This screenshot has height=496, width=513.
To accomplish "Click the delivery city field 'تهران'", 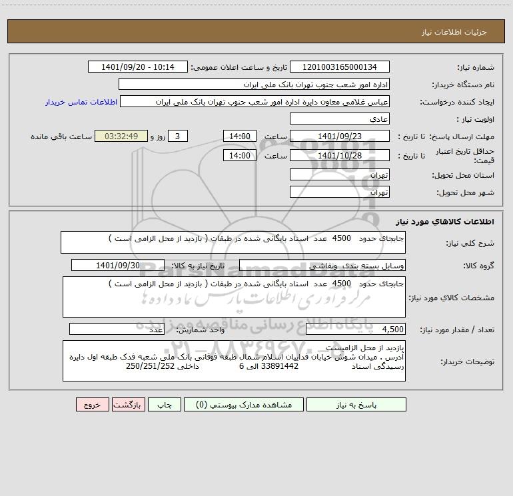I will 340,192.
